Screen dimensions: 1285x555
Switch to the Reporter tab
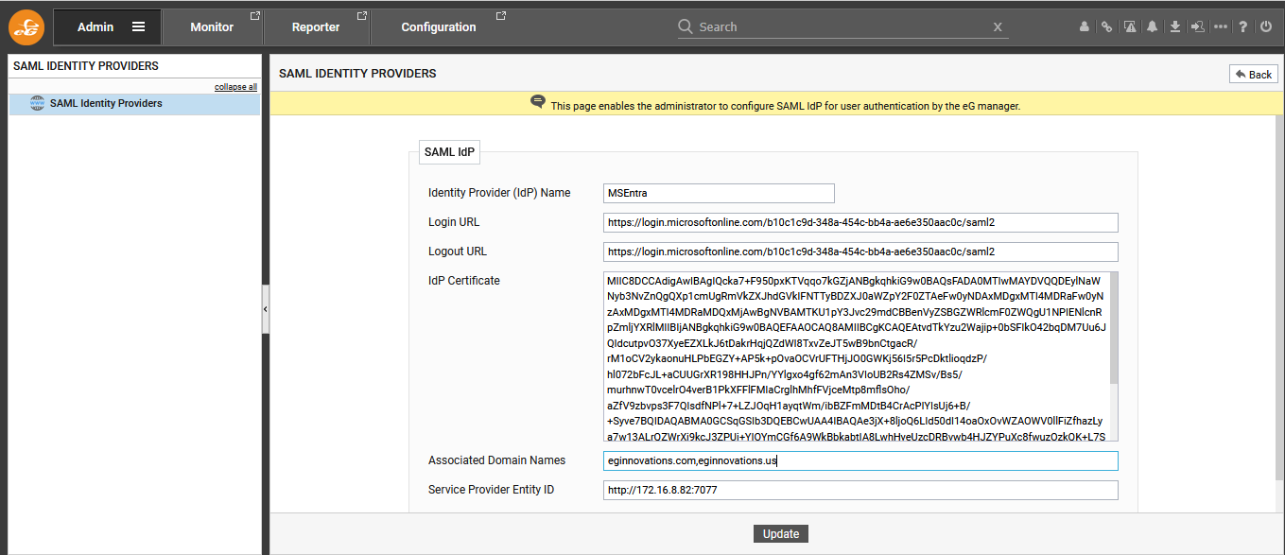pyautogui.click(x=316, y=27)
